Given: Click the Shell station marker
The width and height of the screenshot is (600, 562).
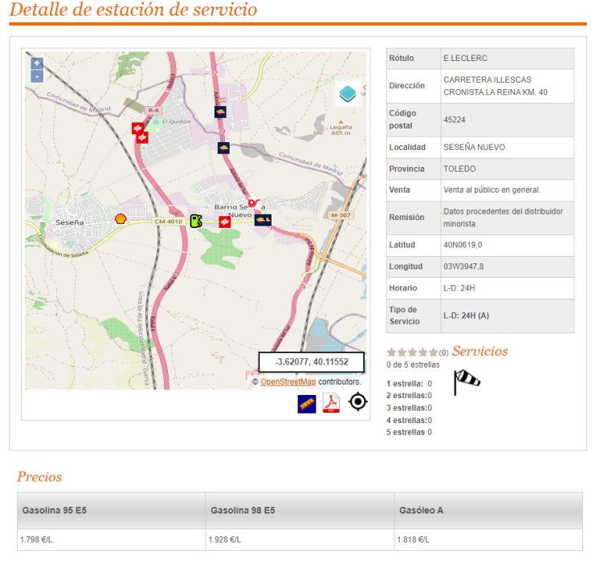Looking at the screenshot, I should coord(120,218).
